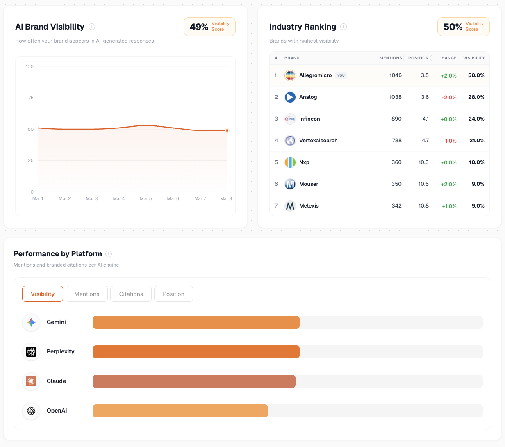Select the OpenAI platform icon
The image size is (505, 447).
(31, 411)
